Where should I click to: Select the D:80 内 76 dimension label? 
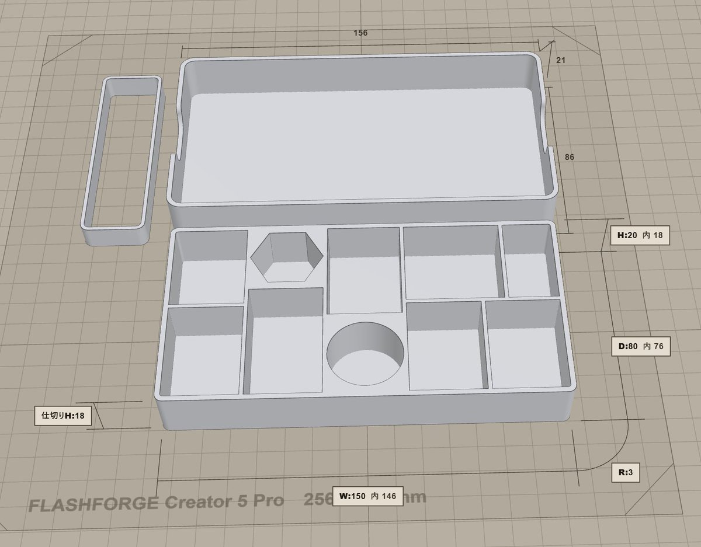pyautogui.click(x=640, y=346)
